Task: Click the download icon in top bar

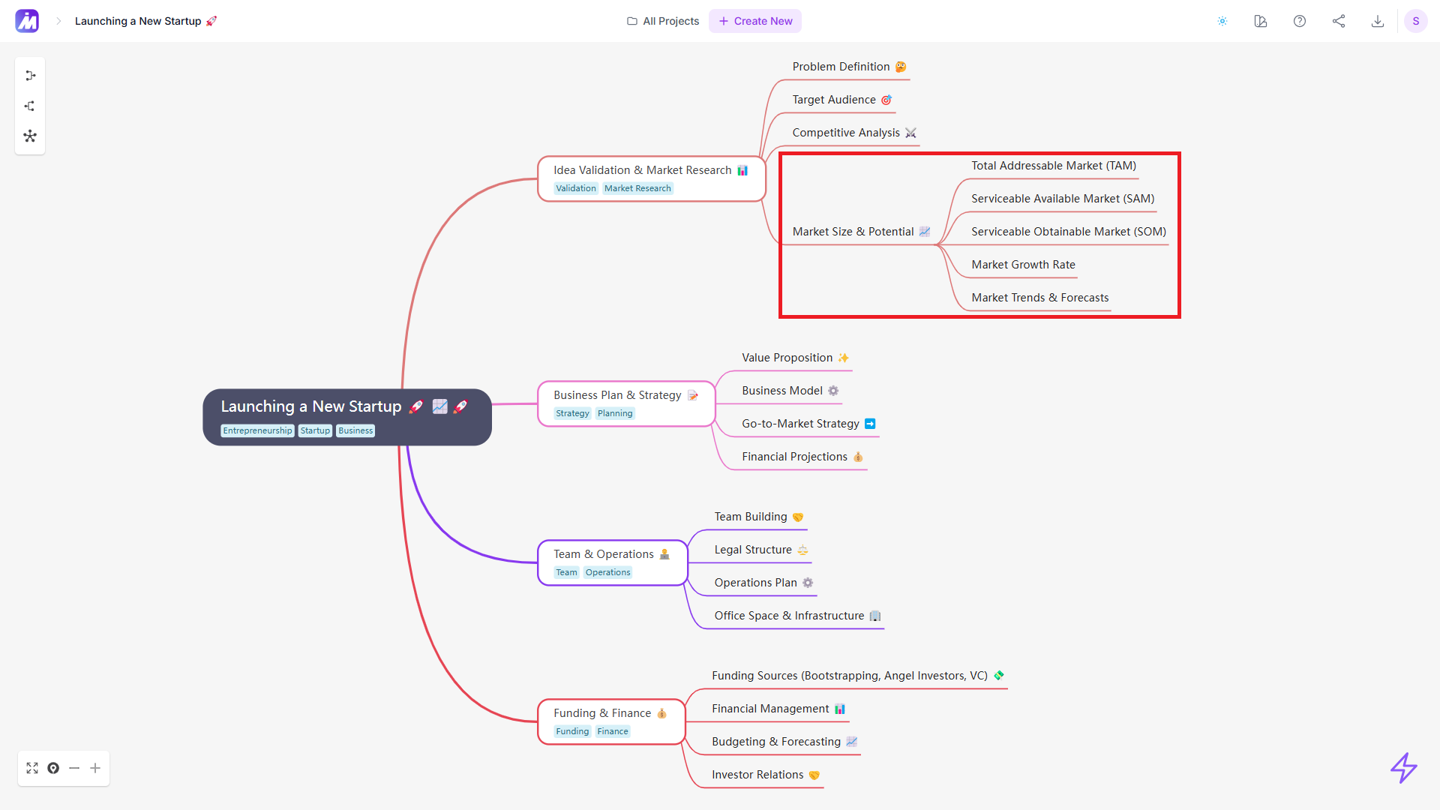Action: 1378,21
